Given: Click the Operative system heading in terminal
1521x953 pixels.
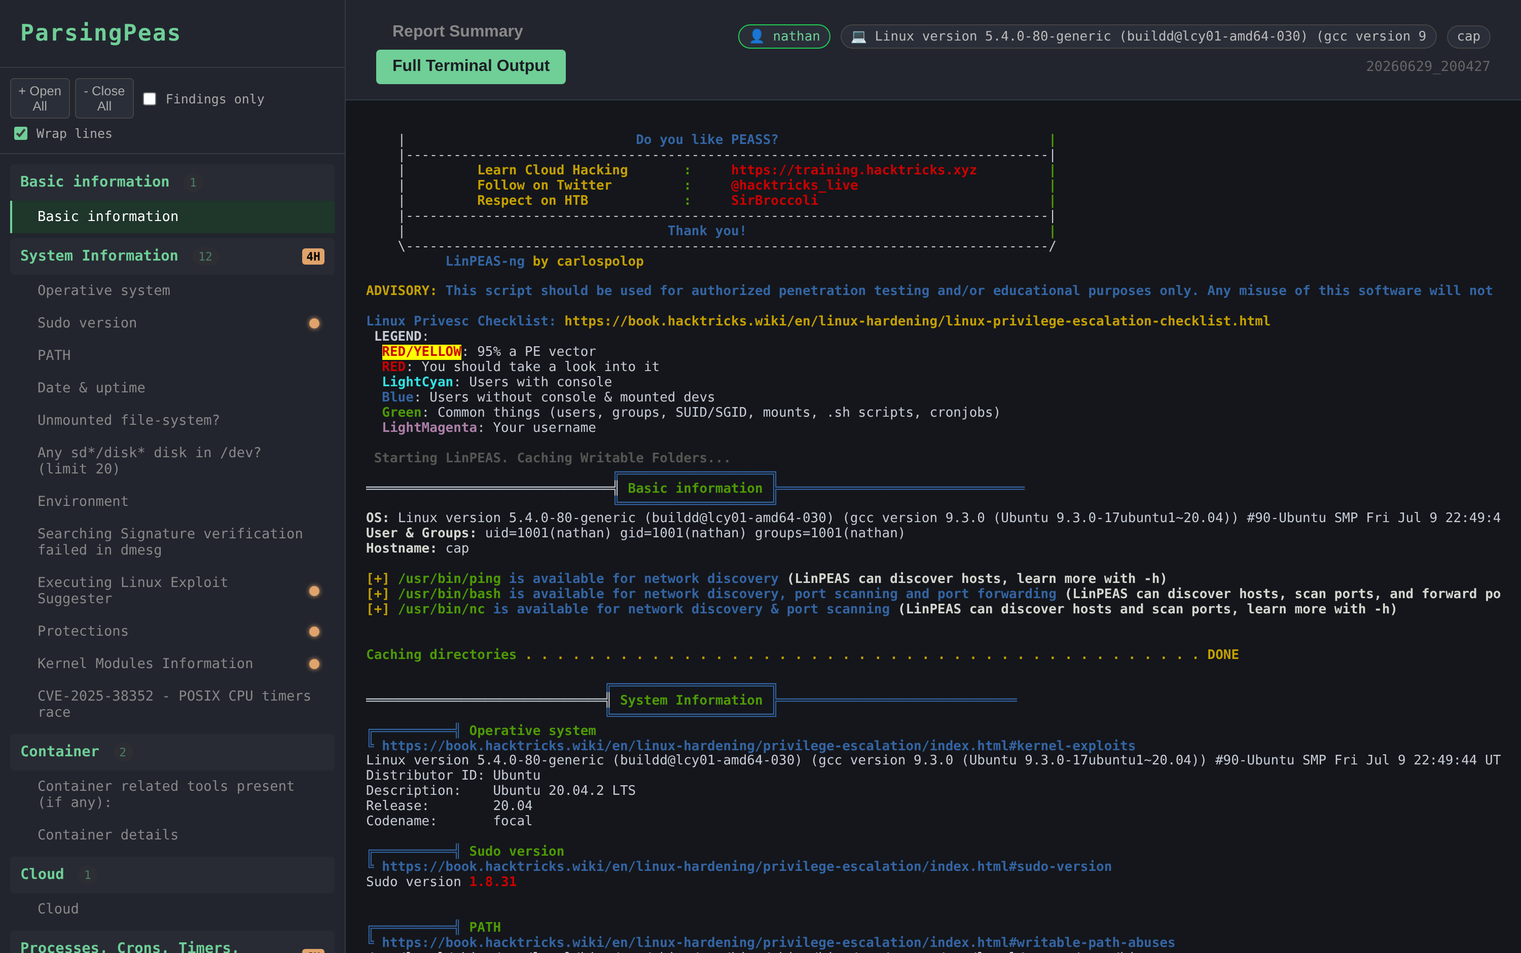Looking at the screenshot, I should click(x=532, y=730).
